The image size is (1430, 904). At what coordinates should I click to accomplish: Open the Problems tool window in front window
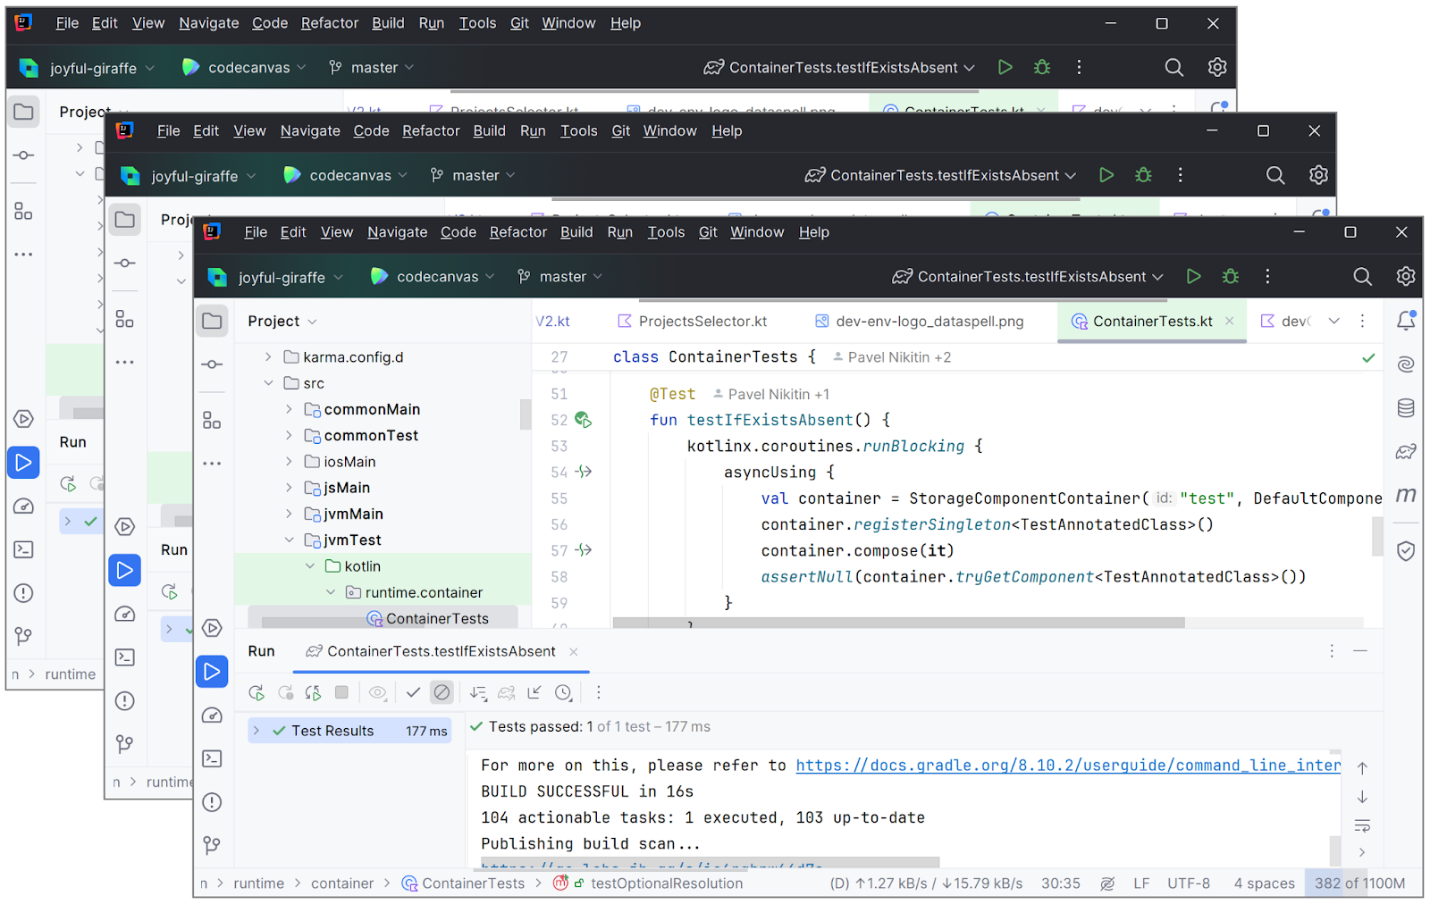coord(212,802)
